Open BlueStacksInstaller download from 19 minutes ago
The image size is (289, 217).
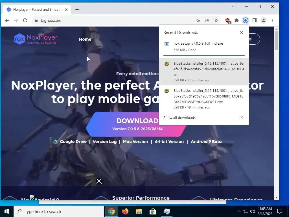click(x=204, y=99)
